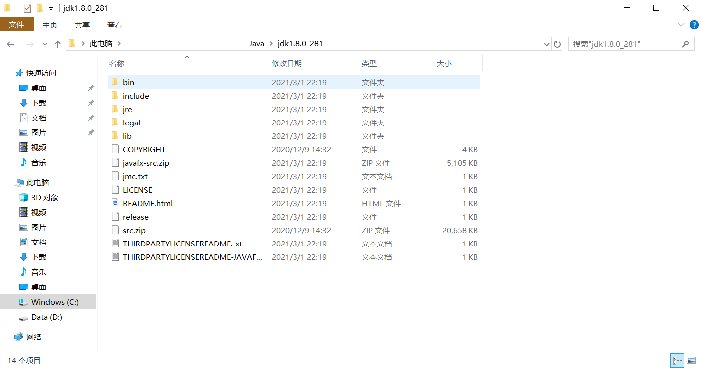This screenshot has width=701, height=368.
Task: Go up one folder level arrow
Action: [58, 44]
